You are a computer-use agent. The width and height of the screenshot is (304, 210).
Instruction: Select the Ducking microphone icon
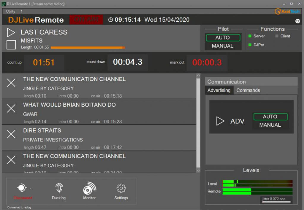click(58, 188)
